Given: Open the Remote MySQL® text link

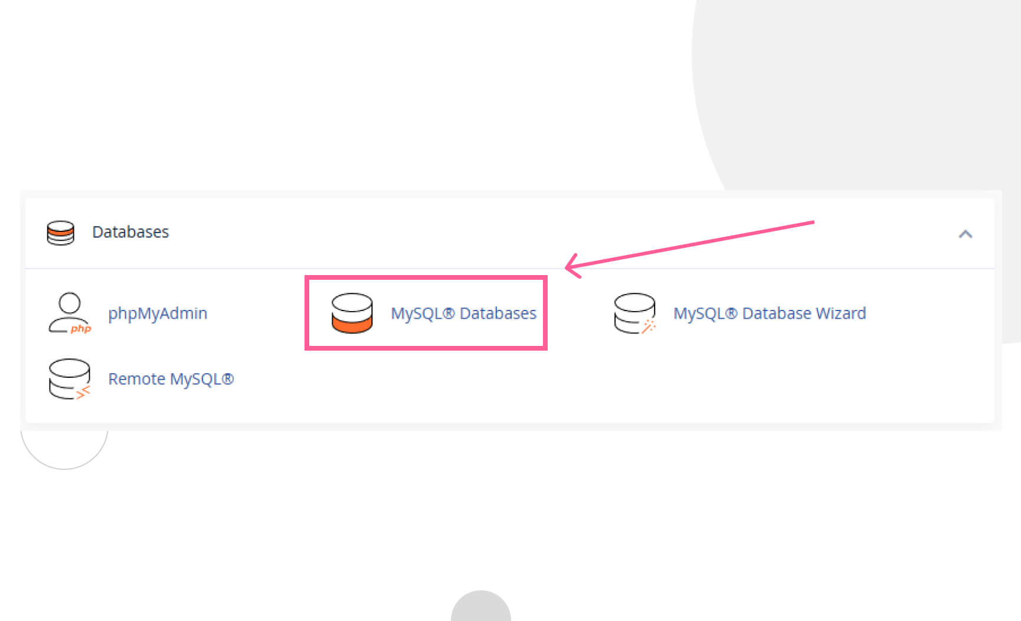Looking at the screenshot, I should click(171, 379).
